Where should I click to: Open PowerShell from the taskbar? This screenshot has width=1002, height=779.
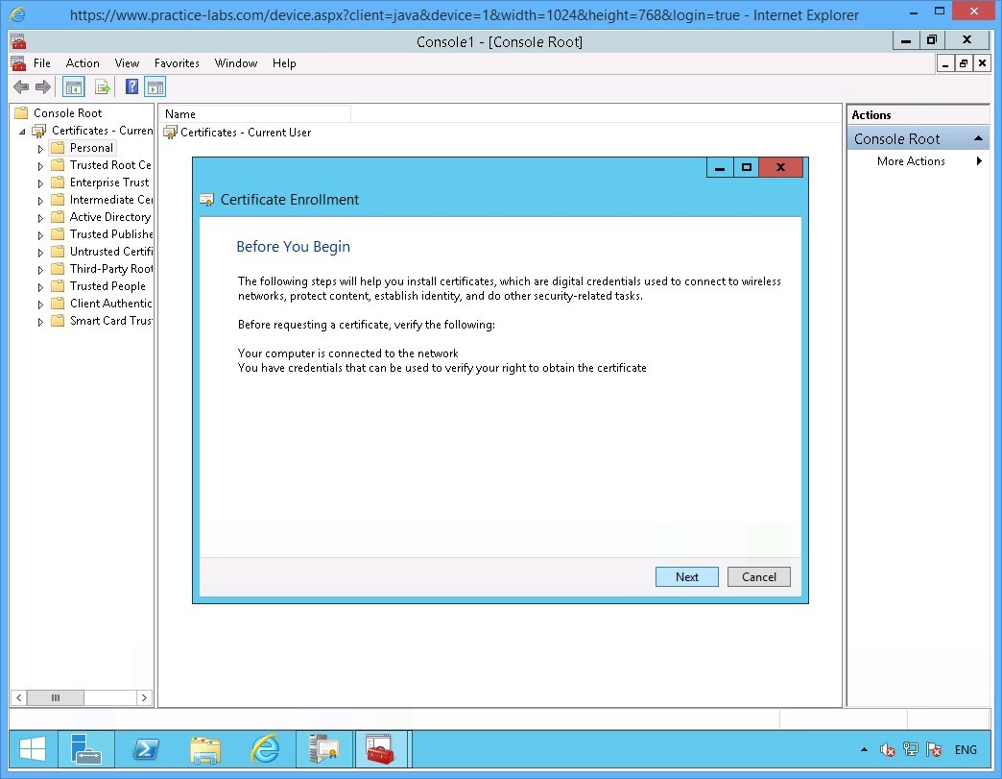(146, 749)
